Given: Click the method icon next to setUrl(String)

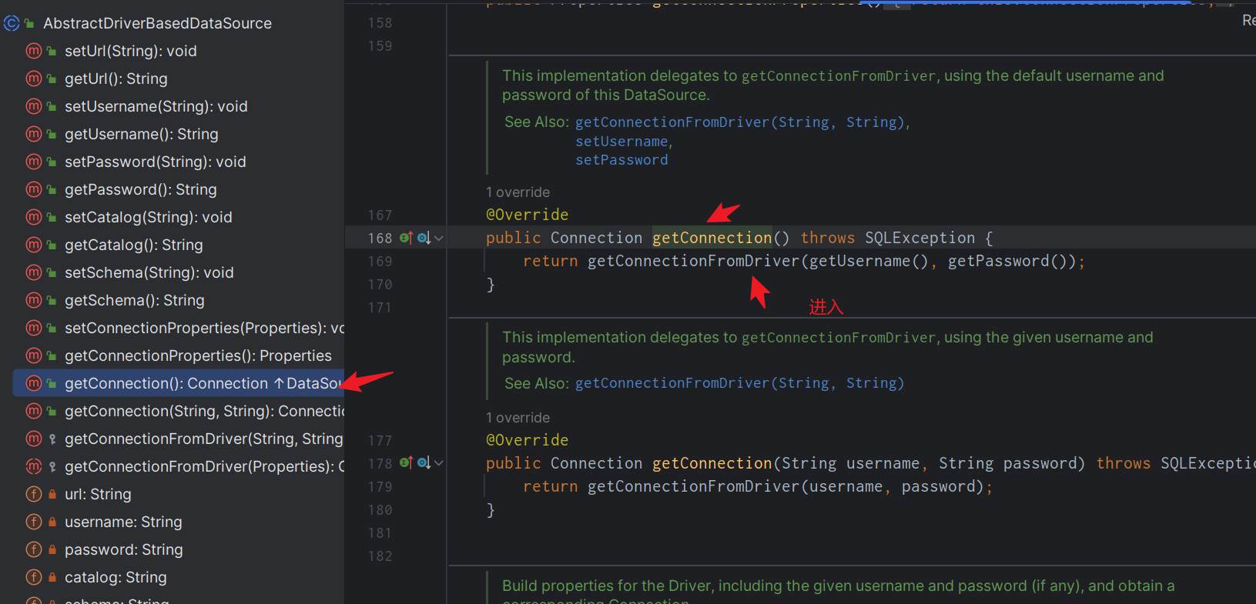Looking at the screenshot, I should [x=33, y=52].
